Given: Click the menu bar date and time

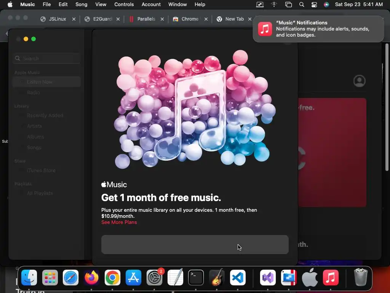Looking at the screenshot, I should pos(359,4).
